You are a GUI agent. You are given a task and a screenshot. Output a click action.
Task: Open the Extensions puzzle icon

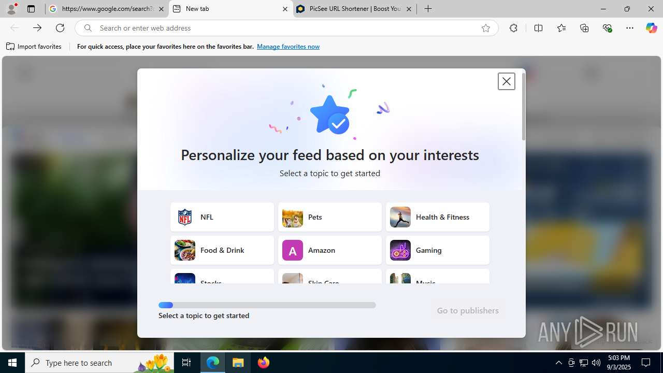tap(513, 28)
